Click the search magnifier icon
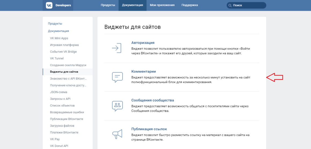Viewport: 311px width, 149px height. (230, 6)
